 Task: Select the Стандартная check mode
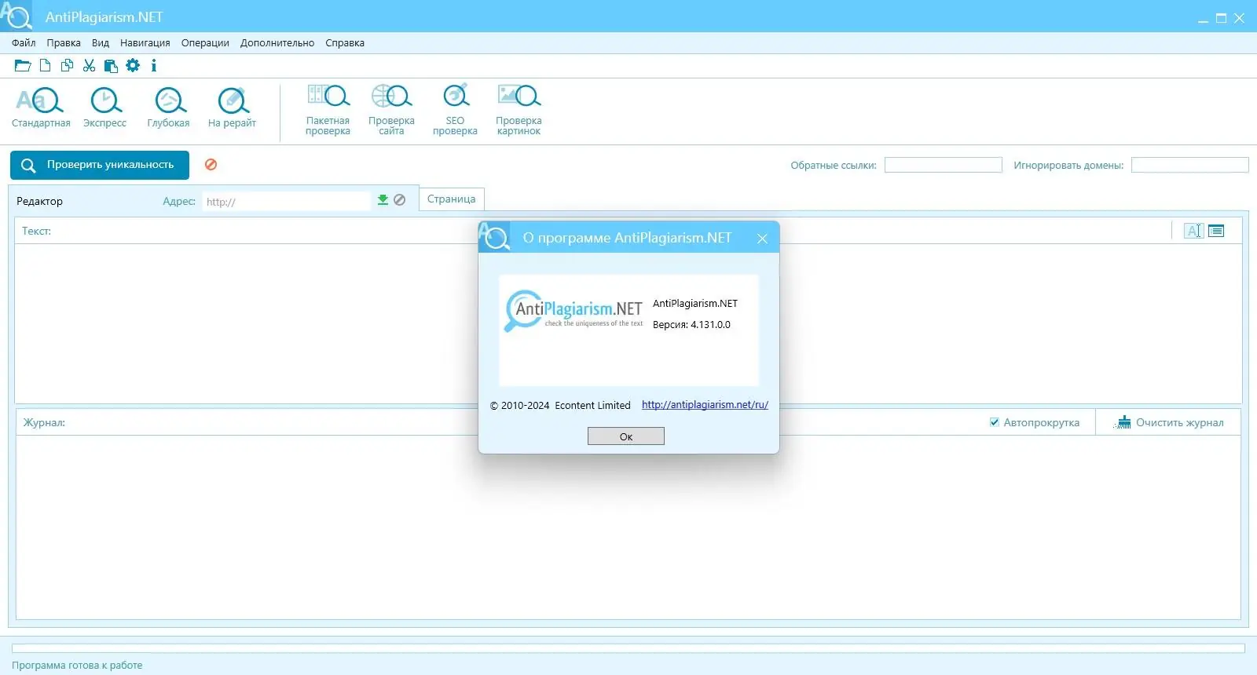[x=41, y=108]
